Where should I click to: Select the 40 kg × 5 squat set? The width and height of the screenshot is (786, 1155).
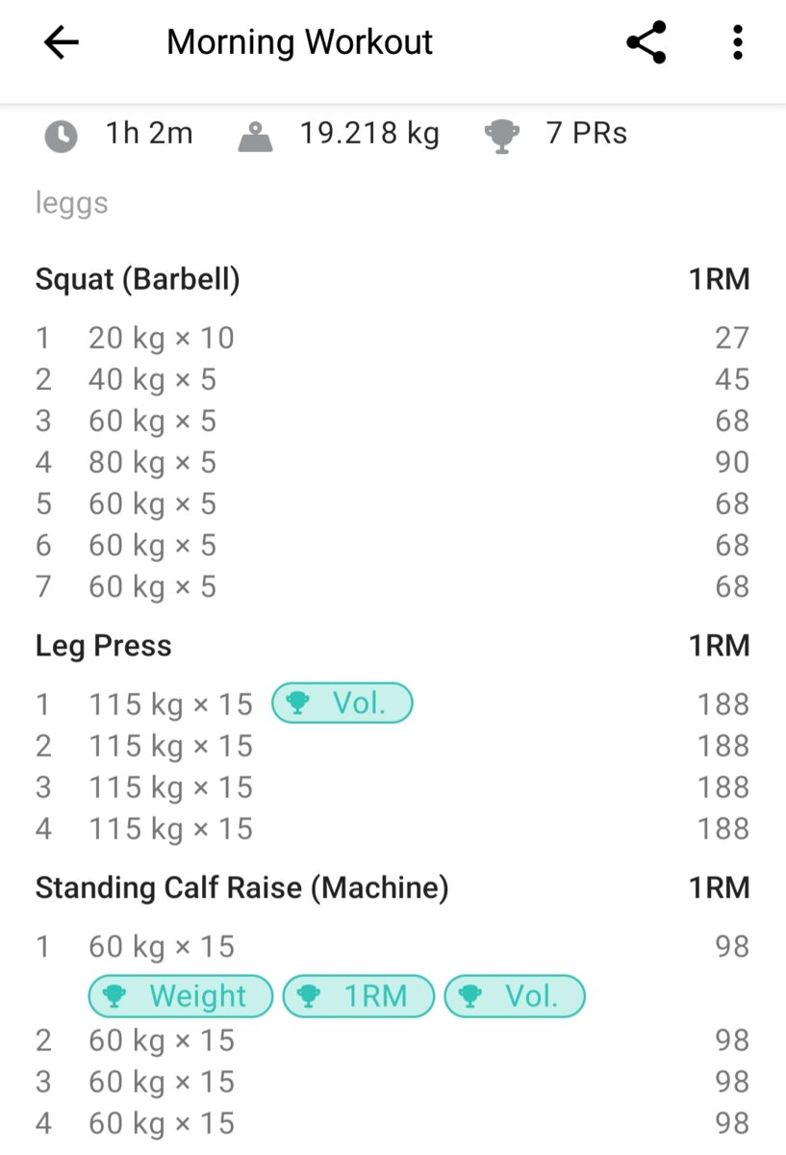point(152,379)
